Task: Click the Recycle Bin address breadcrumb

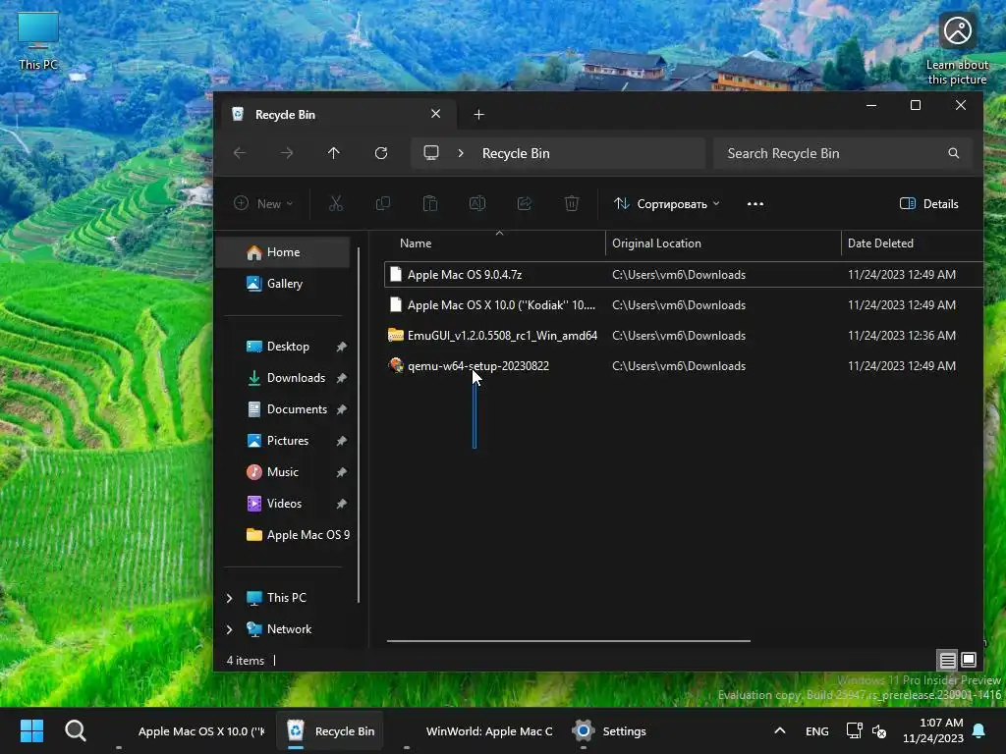Action: (x=516, y=153)
